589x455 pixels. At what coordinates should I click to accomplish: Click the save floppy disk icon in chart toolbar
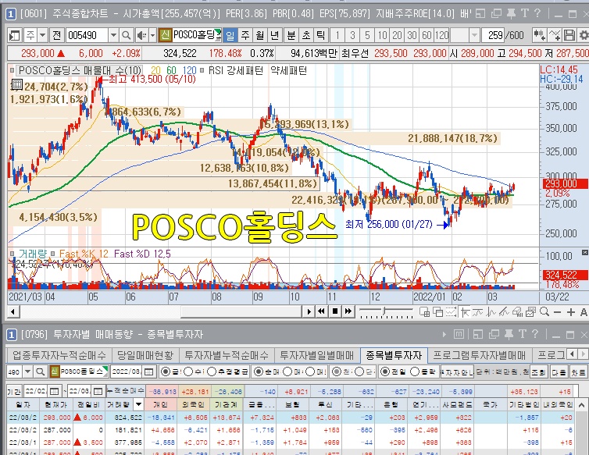569,36
